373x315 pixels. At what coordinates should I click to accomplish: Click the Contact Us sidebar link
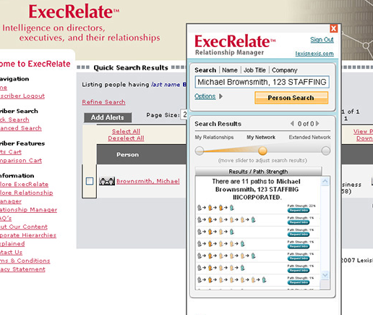click(11, 253)
